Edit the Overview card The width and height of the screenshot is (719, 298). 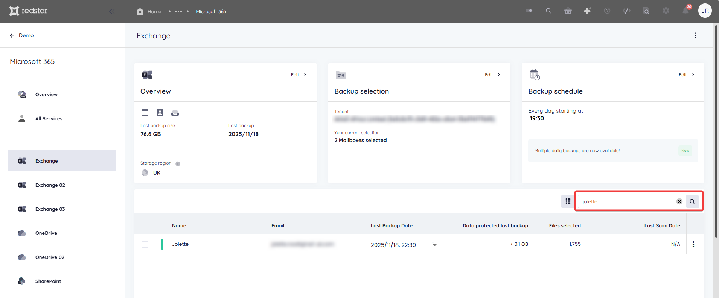(299, 75)
